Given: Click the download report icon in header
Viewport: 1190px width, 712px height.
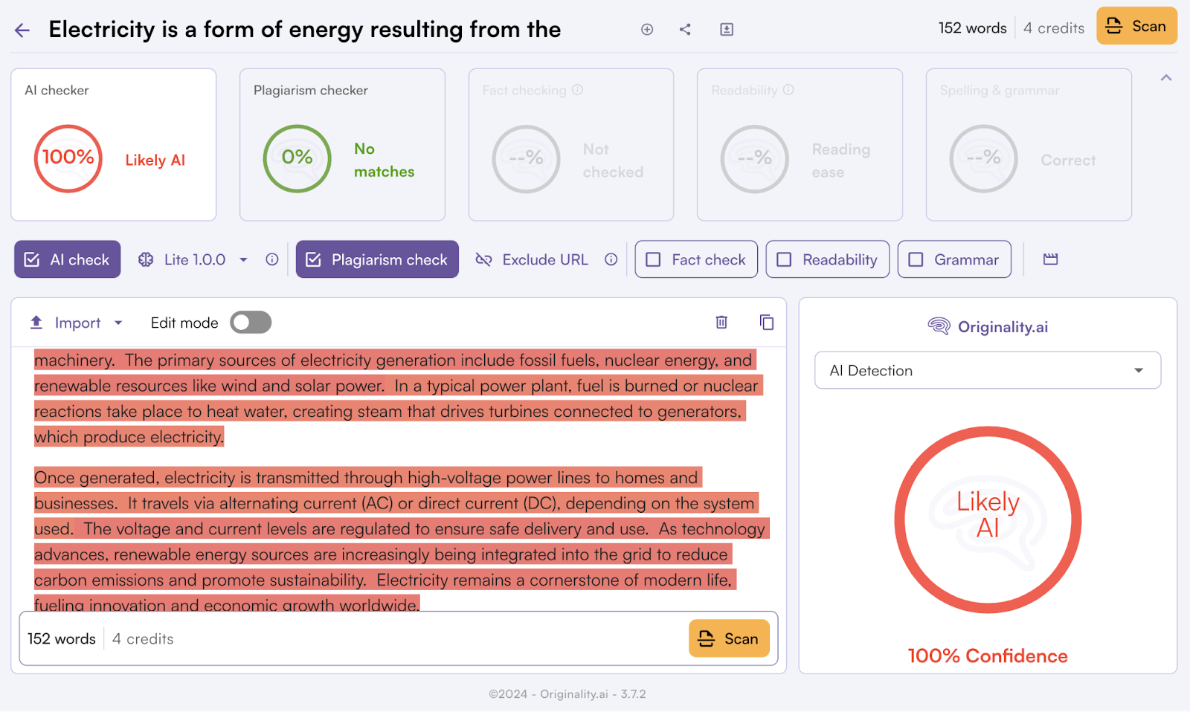Looking at the screenshot, I should pyautogui.click(x=727, y=29).
